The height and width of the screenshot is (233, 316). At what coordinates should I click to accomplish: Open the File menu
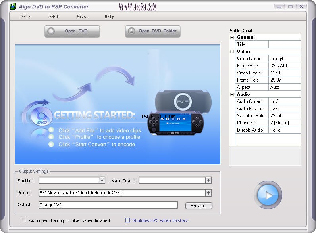click(26, 17)
